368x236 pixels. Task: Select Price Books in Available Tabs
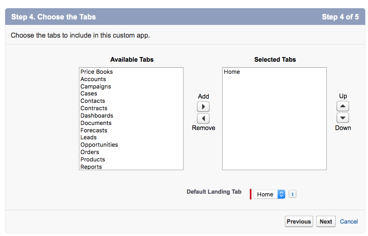click(131, 72)
